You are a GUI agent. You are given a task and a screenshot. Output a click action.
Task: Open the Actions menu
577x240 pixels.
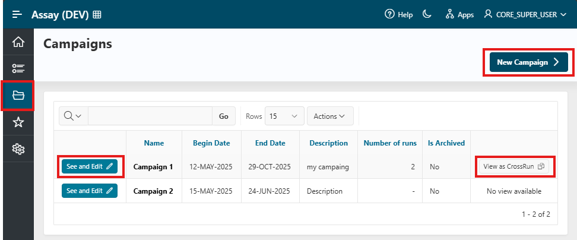(x=329, y=116)
